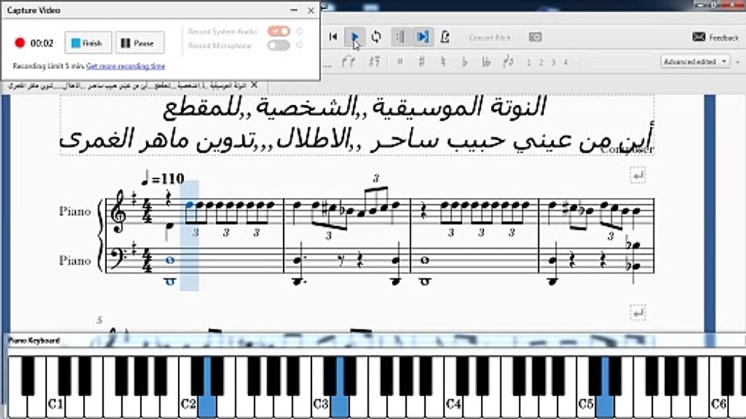Viewport: 746px width, 419px height.
Task: Close the Arabic-titled score tab
Action: click(x=254, y=85)
